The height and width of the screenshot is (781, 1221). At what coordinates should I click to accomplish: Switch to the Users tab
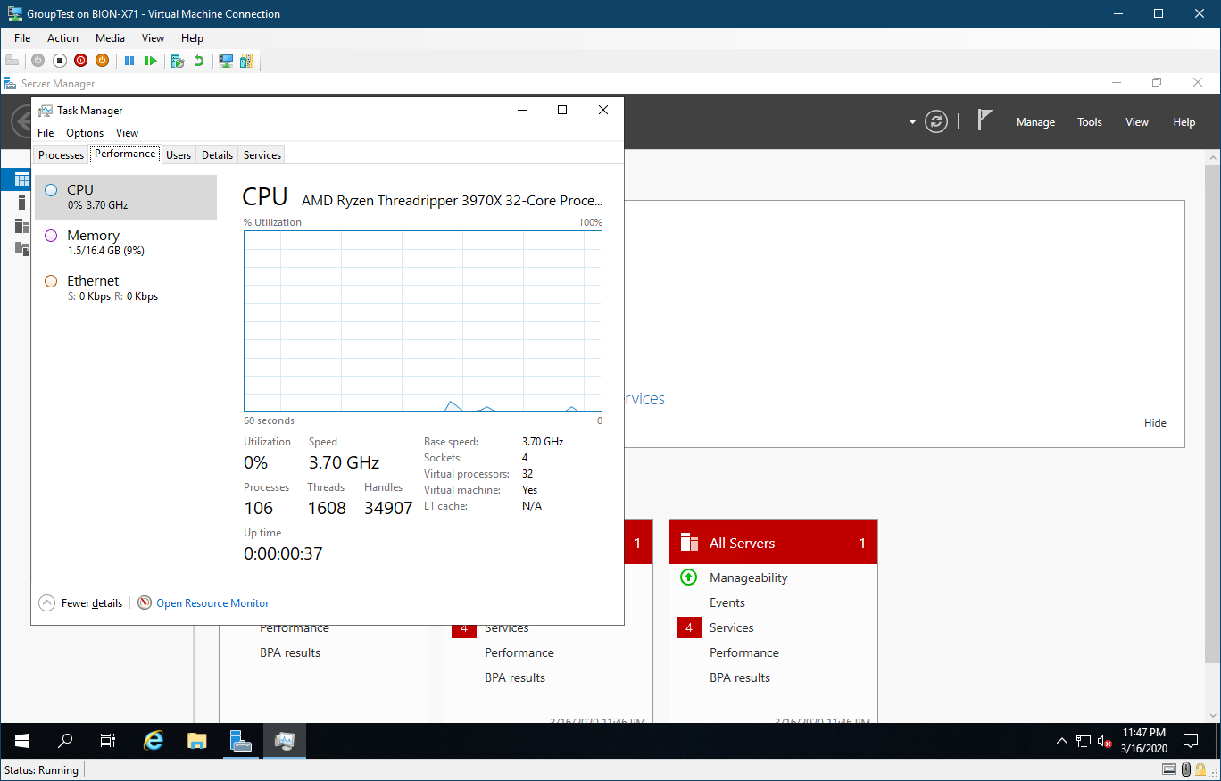(x=179, y=155)
